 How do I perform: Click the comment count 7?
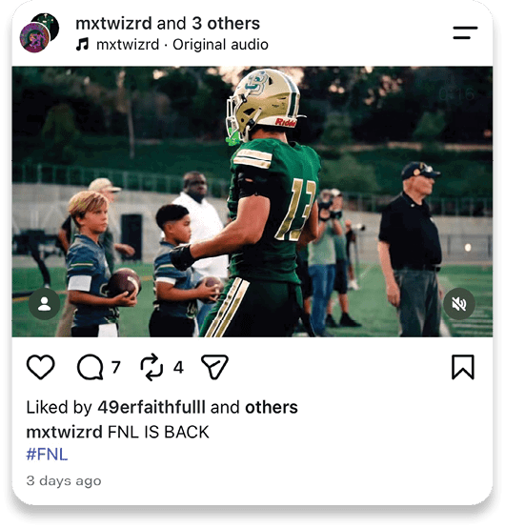point(116,367)
